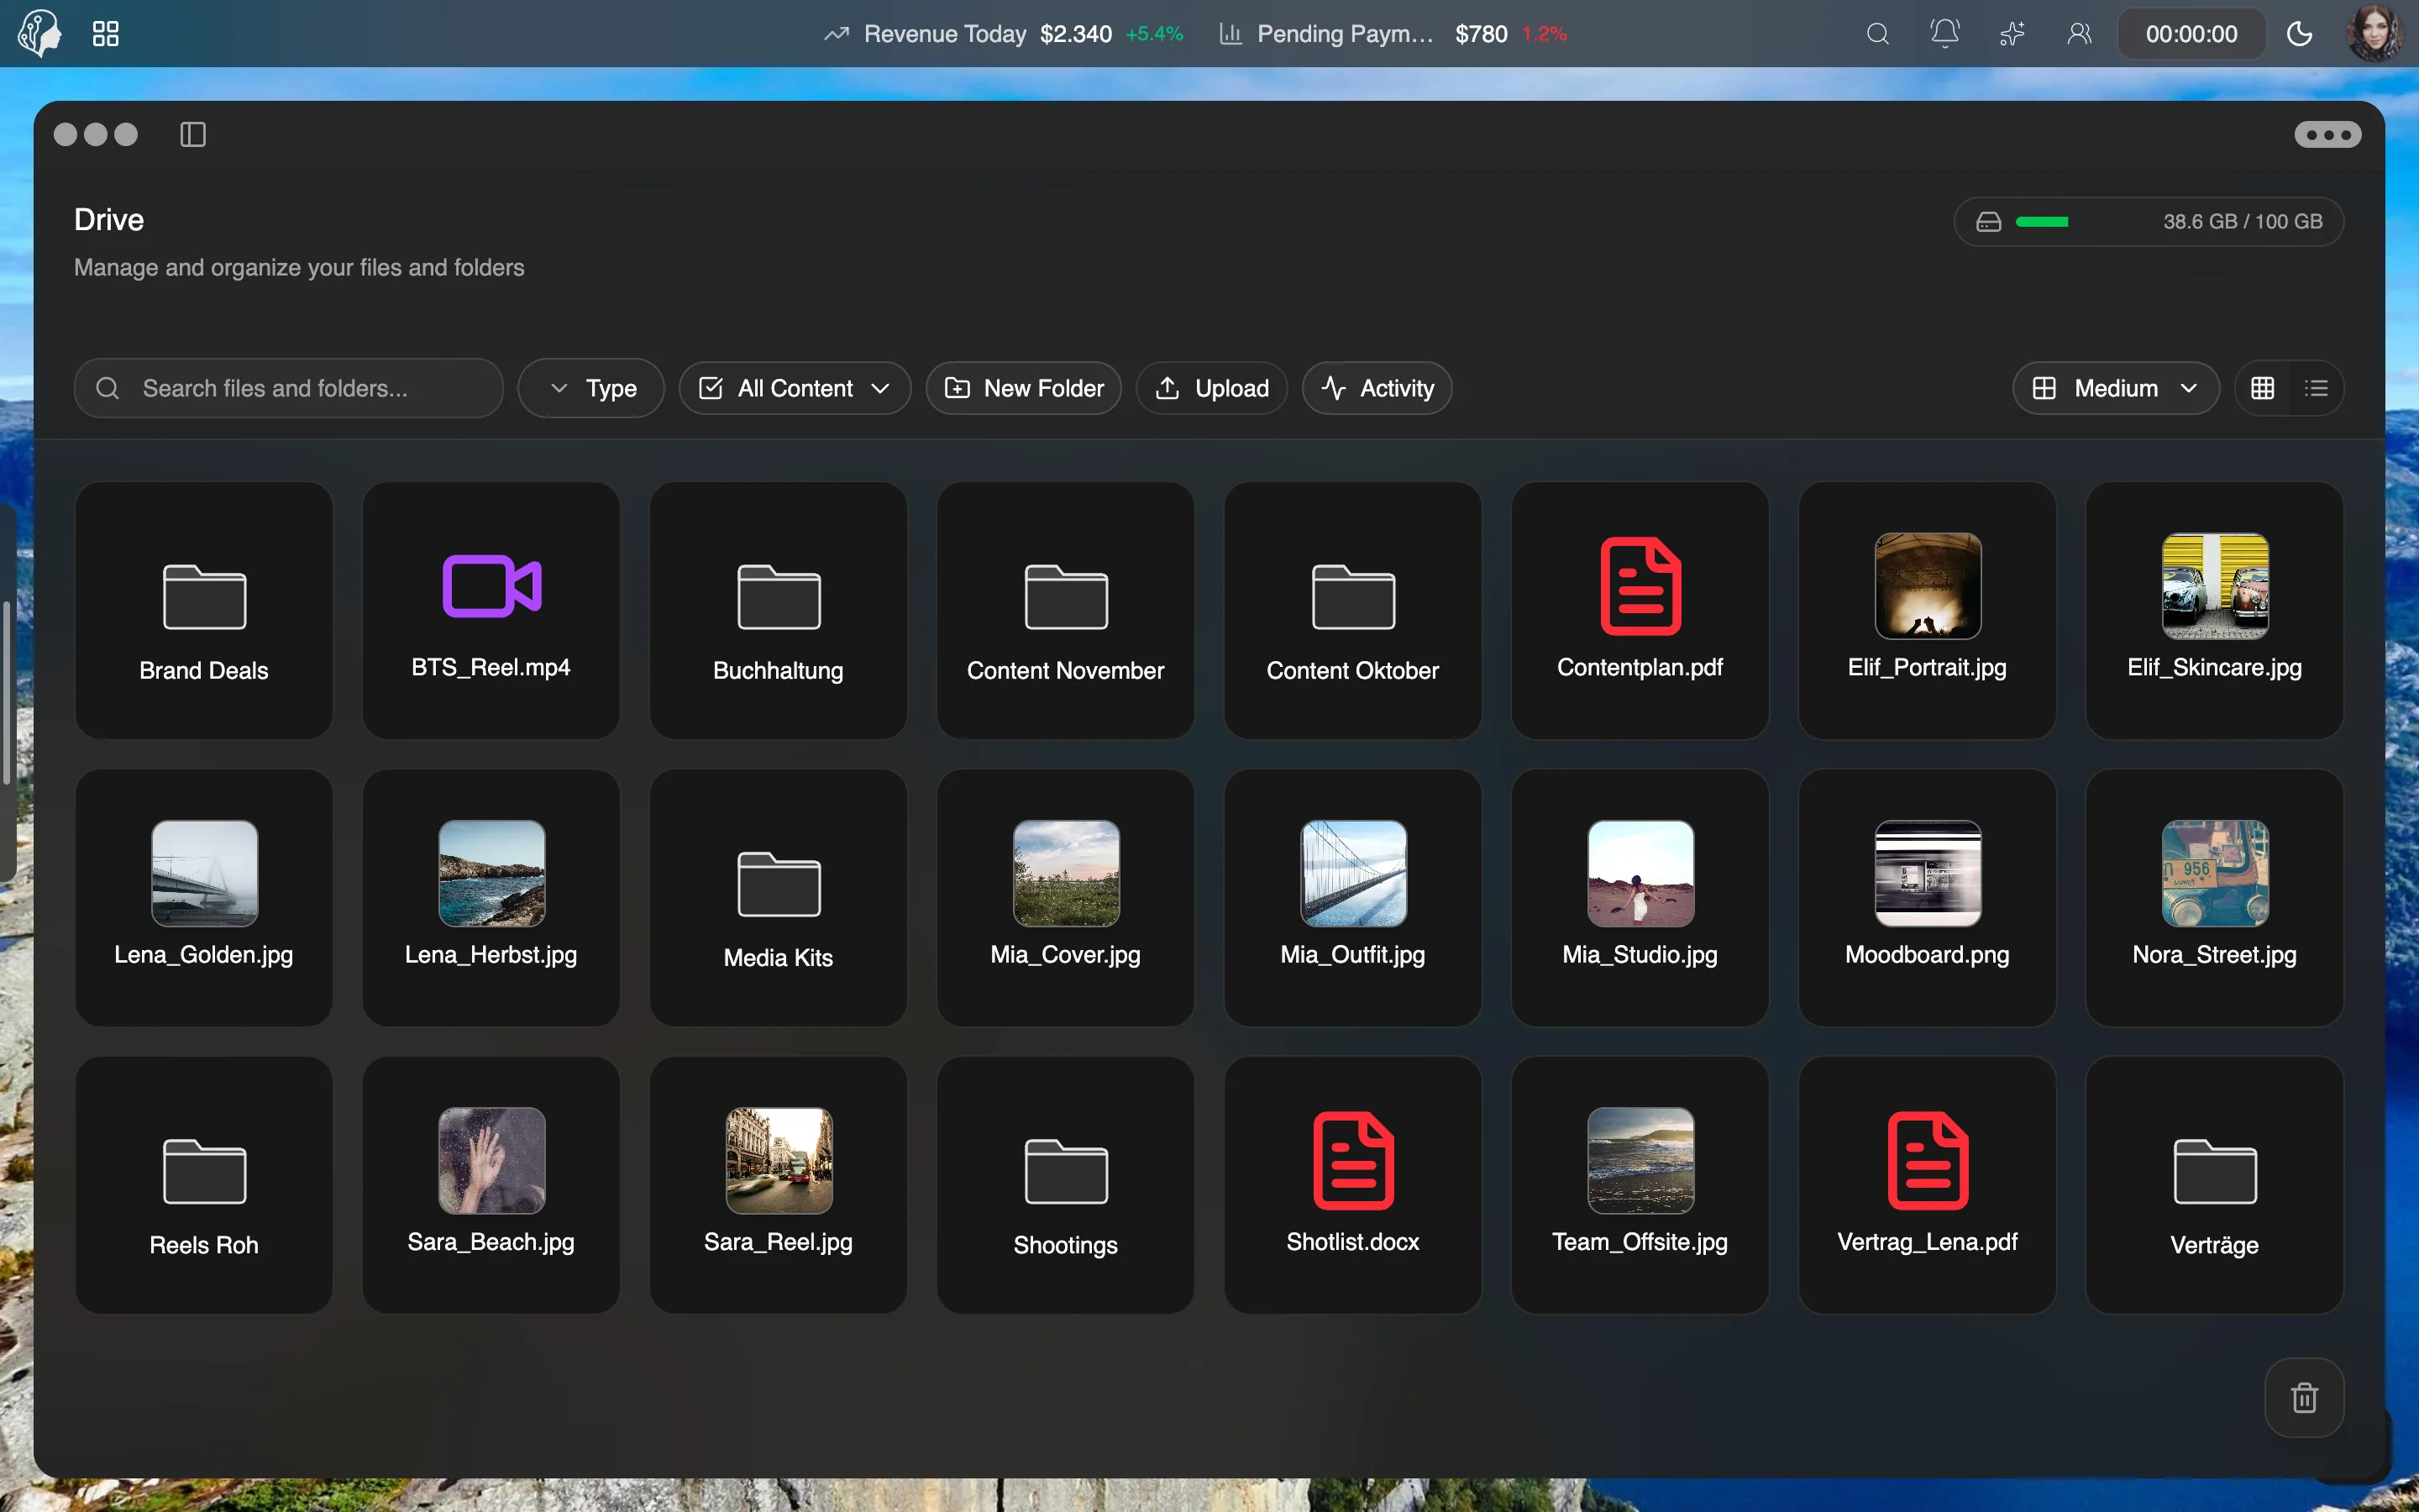Open the user contacts icon in top bar

pos(2079,34)
